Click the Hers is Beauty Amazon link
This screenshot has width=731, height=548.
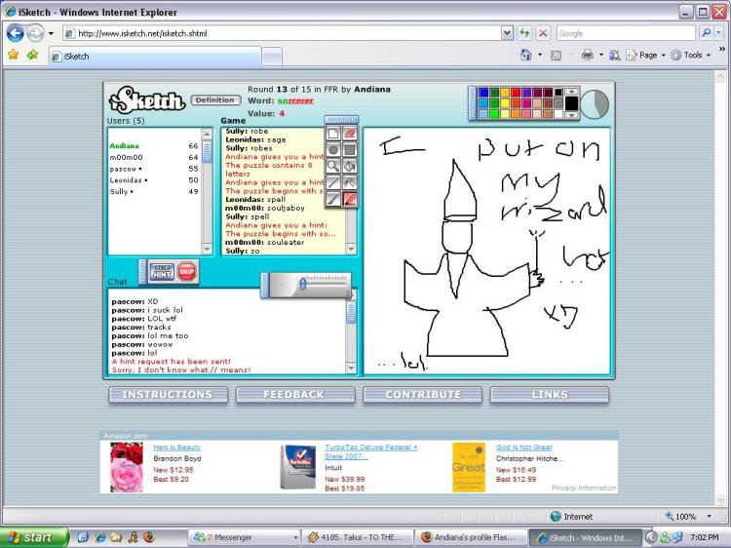click(x=176, y=447)
